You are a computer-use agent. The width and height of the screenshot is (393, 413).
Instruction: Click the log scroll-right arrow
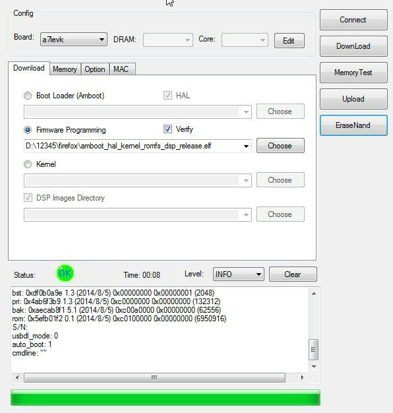coord(302,377)
